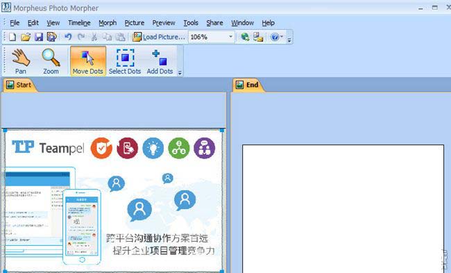The width and height of the screenshot is (451, 273).
Task: Click the Copy icon in the toolbar
Action: [x=107, y=37]
